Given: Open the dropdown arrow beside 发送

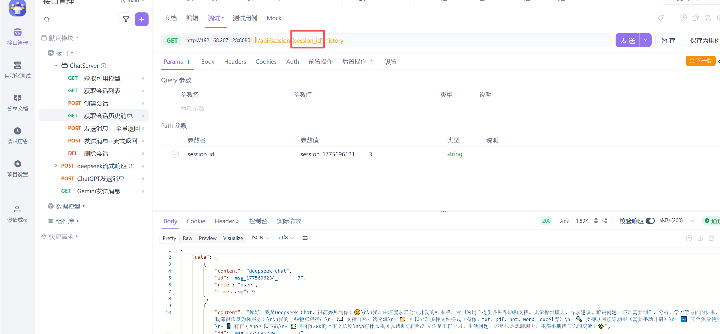Looking at the screenshot, I should coord(646,40).
